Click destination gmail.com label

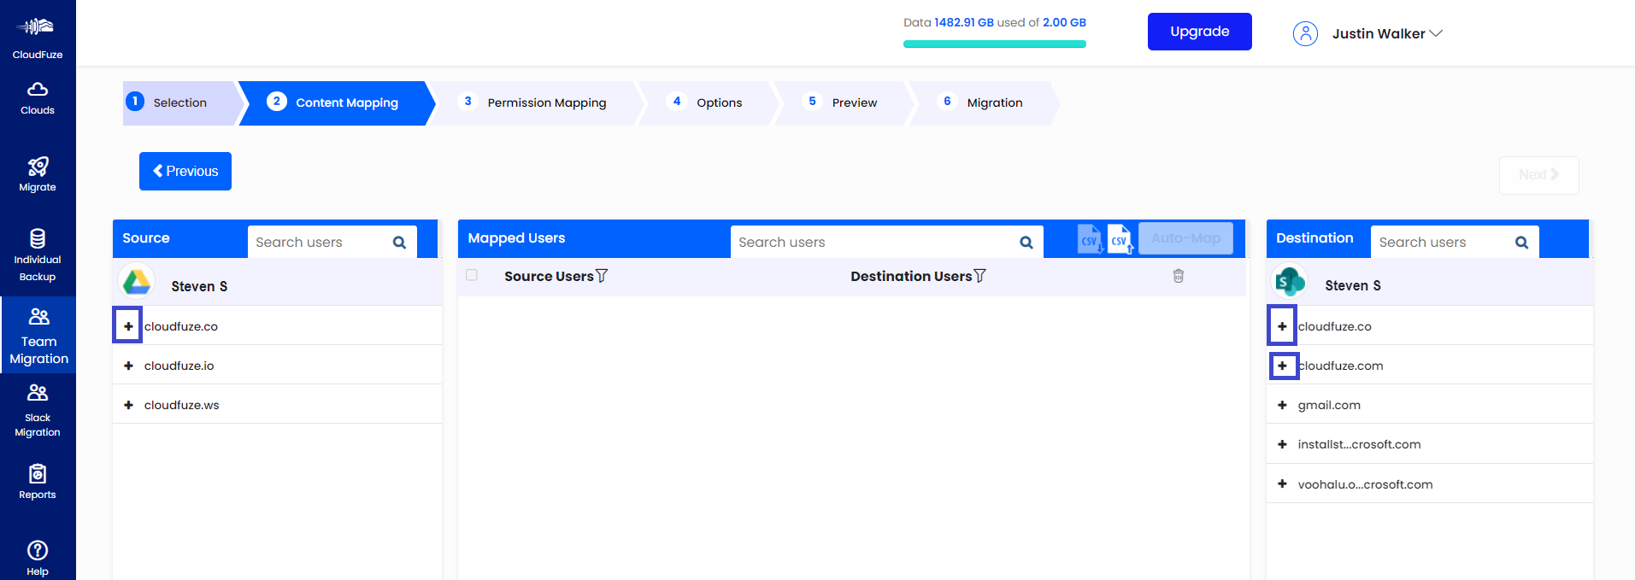(1329, 406)
